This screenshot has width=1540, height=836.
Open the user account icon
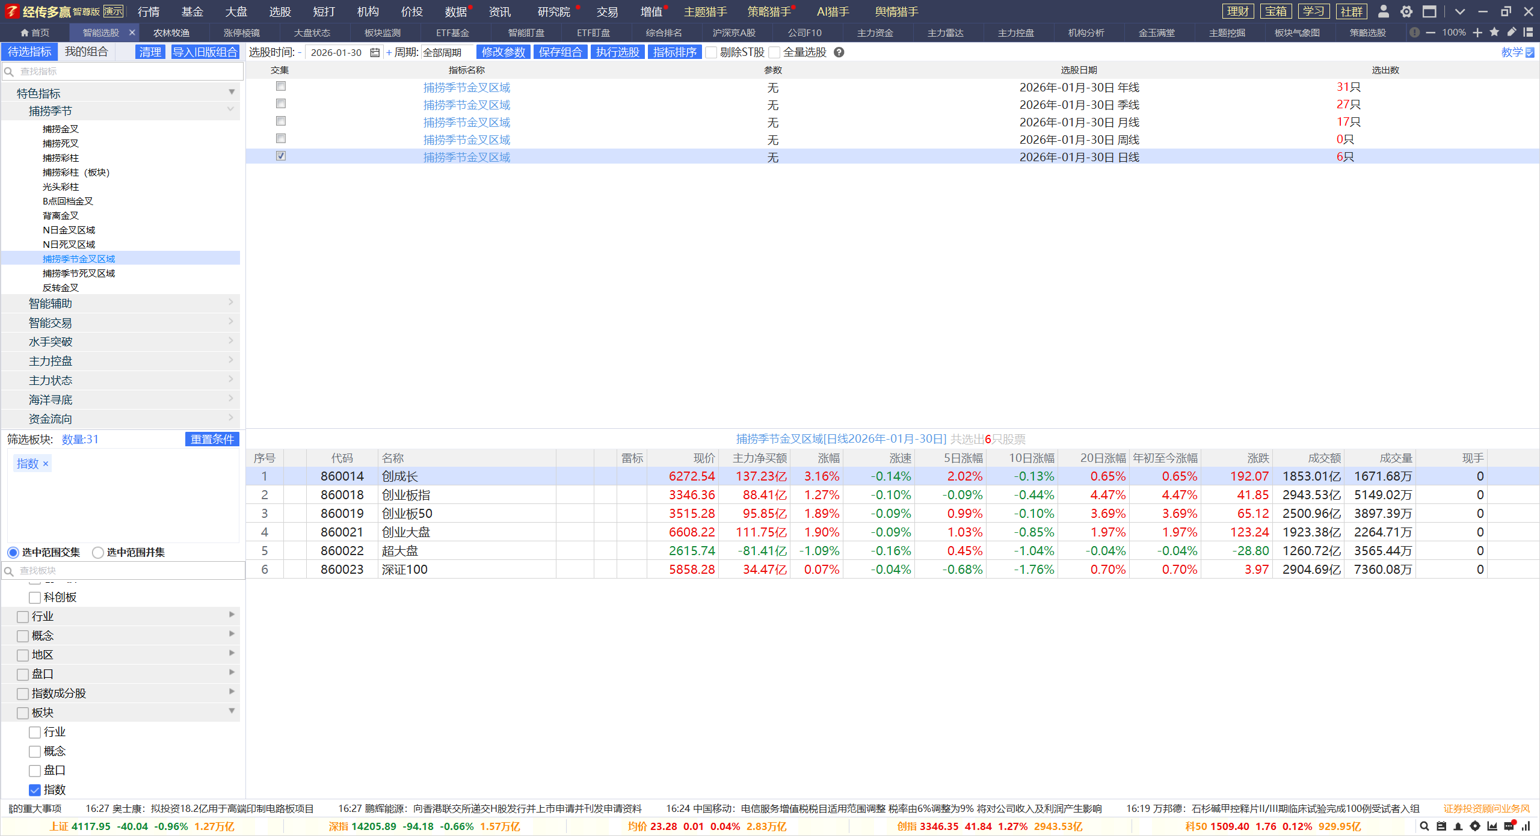1383,11
